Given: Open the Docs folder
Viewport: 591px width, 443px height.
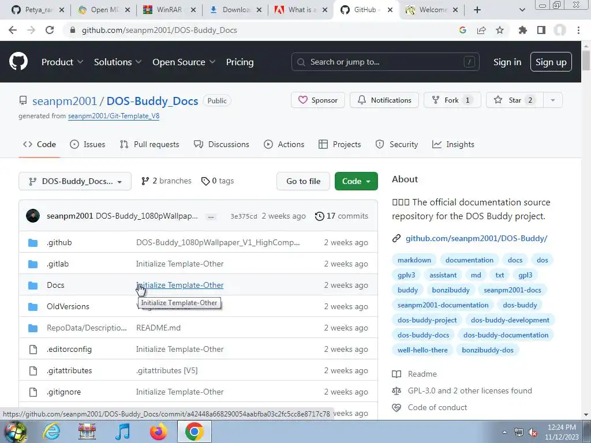Looking at the screenshot, I should point(55,285).
